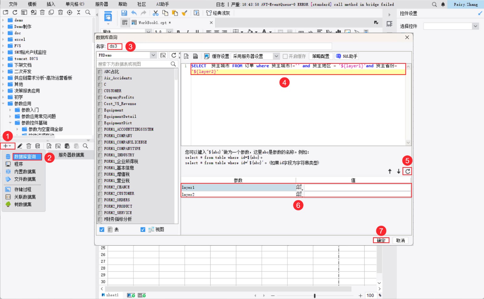The height and width of the screenshot is (299, 484).
Task: Expand the 参数应用常见问题 folder
Action: click(10, 116)
